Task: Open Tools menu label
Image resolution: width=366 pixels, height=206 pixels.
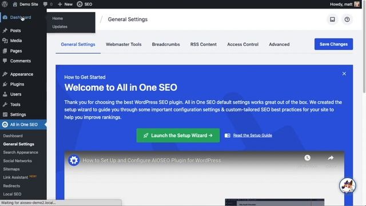Action: pos(15,104)
